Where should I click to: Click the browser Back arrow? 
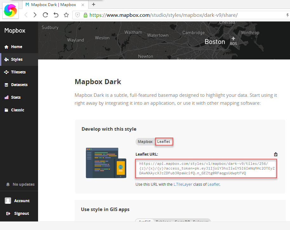click(26, 15)
